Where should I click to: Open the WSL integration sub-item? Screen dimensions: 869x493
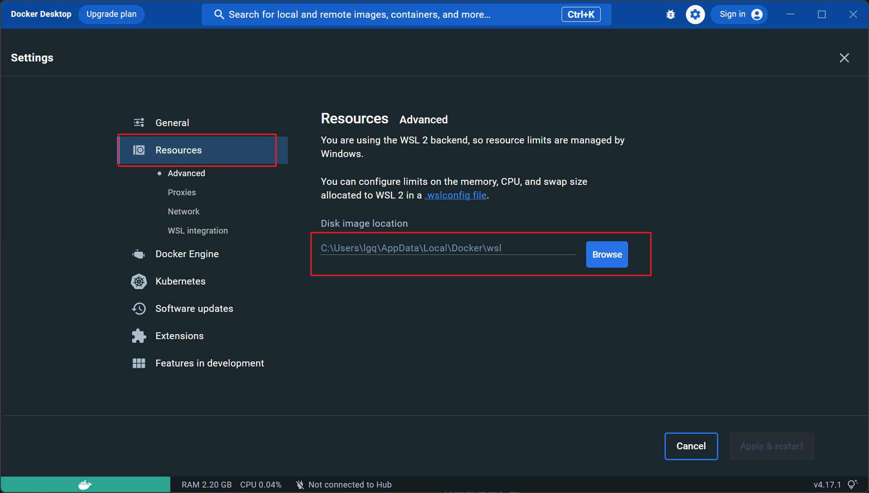198,231
